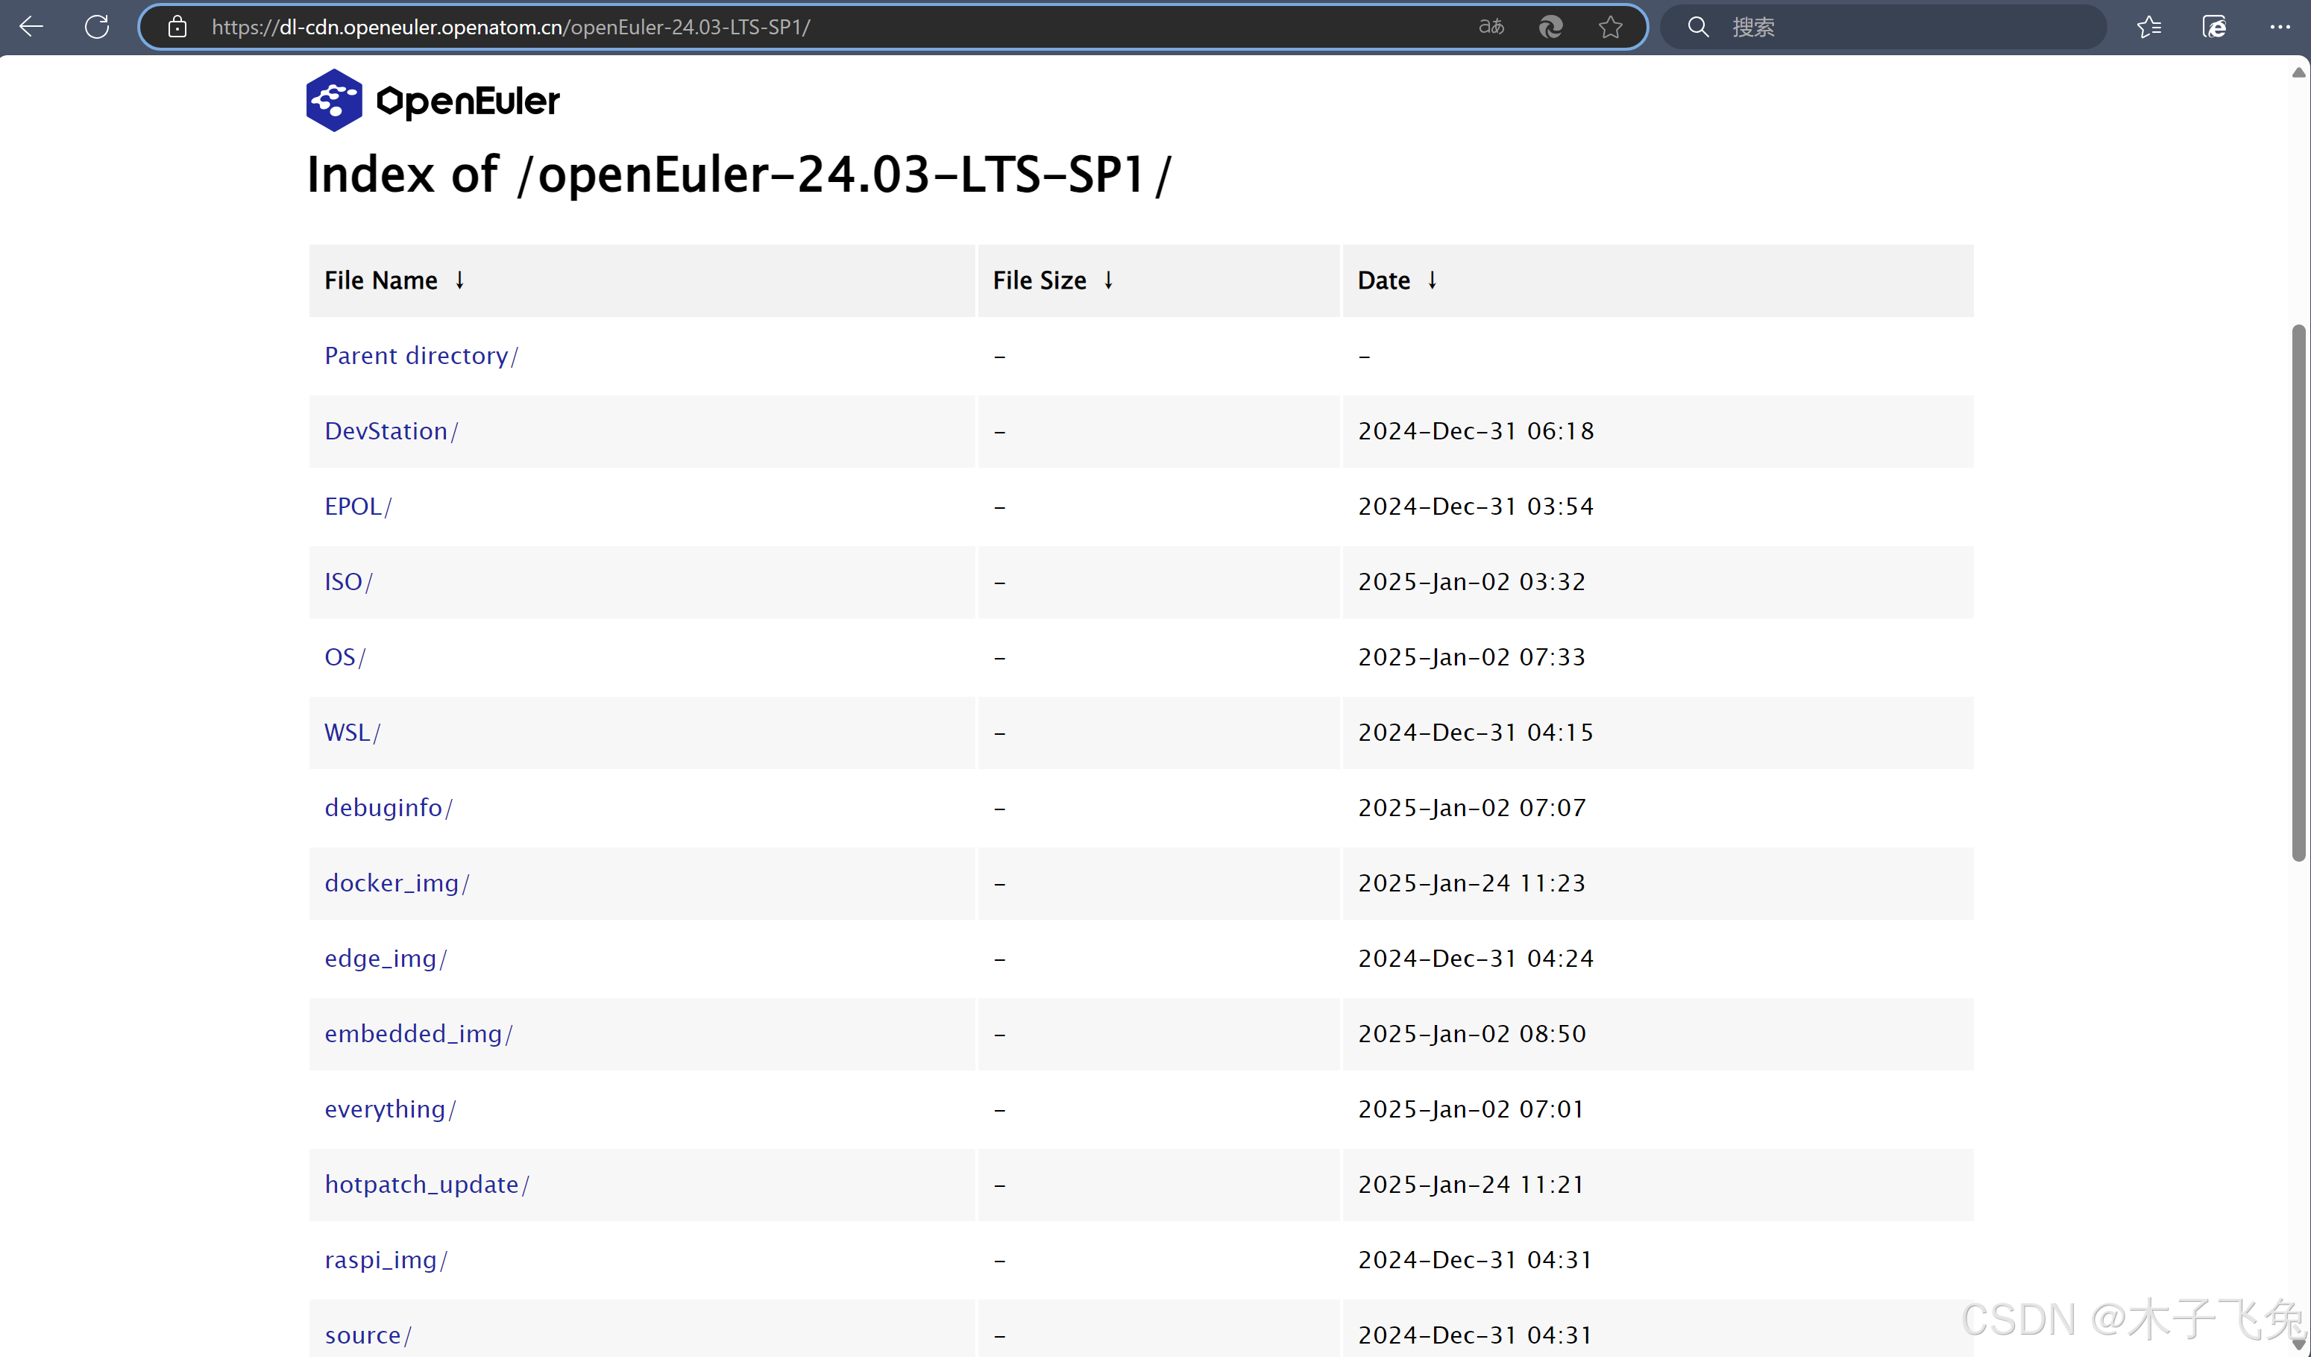Open the favorites list icon
This screenshot has height=1357, width=2311.
[x=2148, y=27]
